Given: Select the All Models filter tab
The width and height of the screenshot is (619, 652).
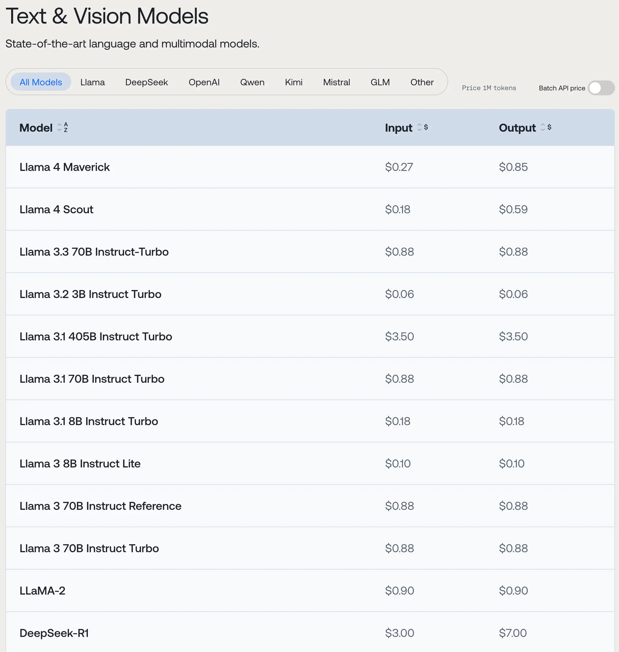Looking at the screenshot, I should (x=41, y=82).
